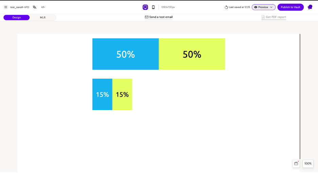Click the blue 15% block
Screen dimensions: 318x173
coord(102,94)
